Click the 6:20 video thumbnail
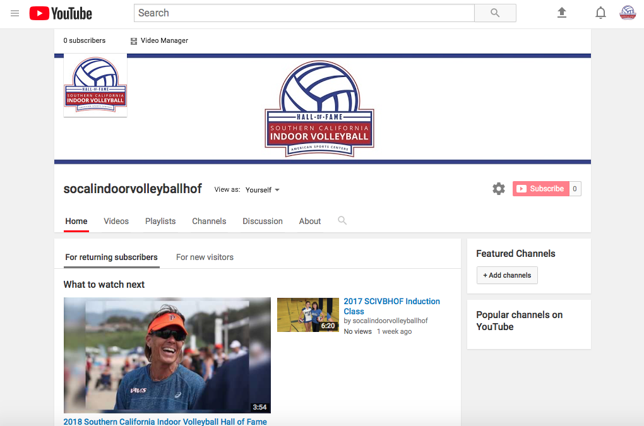644x426 pixels. (308, 315)
